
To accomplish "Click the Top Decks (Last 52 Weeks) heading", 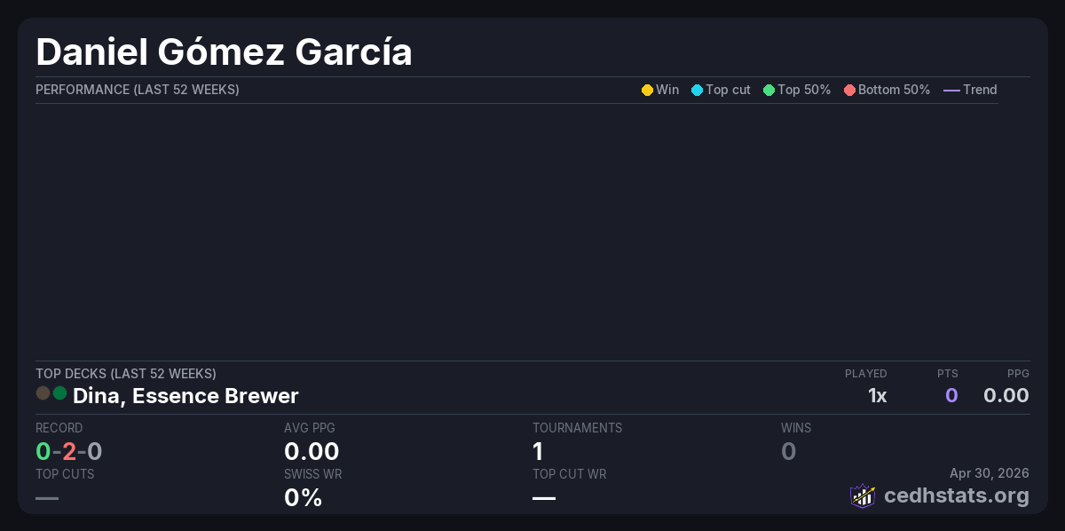I will [126, 374].
